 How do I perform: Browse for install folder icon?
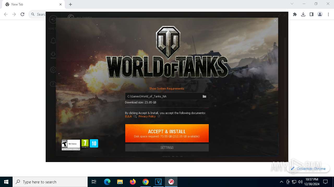coord(204,96)
